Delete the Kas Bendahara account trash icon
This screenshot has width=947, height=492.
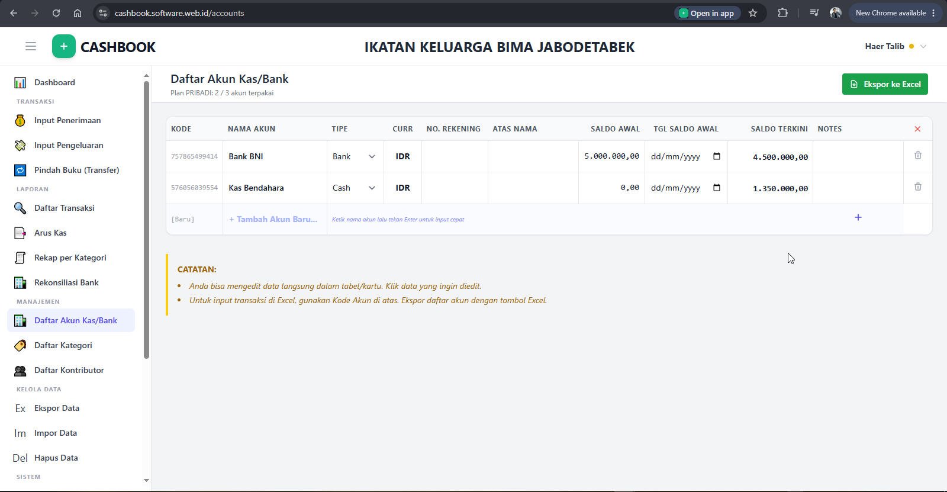click(917, 186)
